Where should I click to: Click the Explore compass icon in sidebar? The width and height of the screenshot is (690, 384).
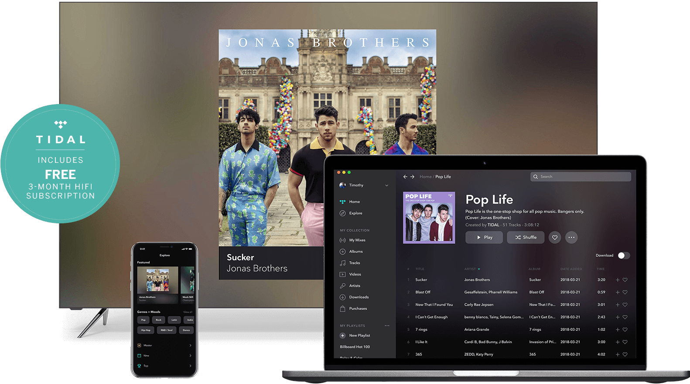[342, 213]
